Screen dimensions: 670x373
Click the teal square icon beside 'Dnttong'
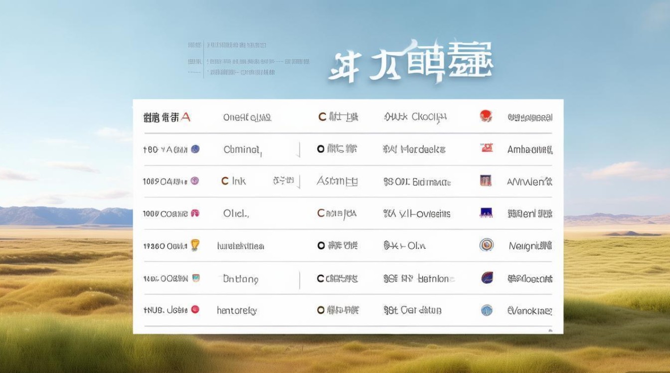tap(195, 278)
